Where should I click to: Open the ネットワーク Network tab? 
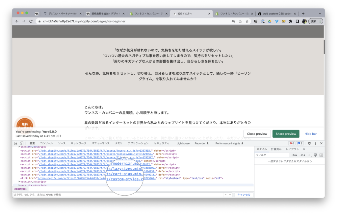tap(78, 143)
